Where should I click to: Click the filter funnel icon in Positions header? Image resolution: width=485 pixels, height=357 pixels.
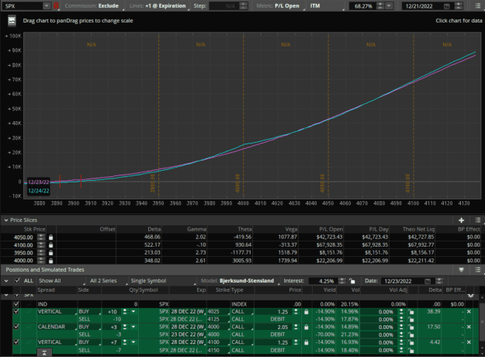(461, 270)
